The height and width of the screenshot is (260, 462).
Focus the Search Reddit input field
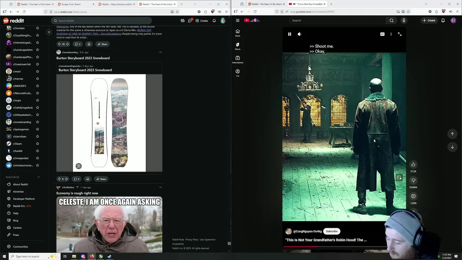pyautogui.click(x=102, y=21)
